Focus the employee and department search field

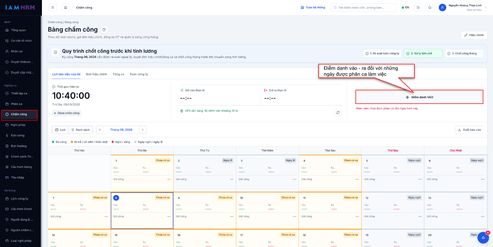(364, 7)
